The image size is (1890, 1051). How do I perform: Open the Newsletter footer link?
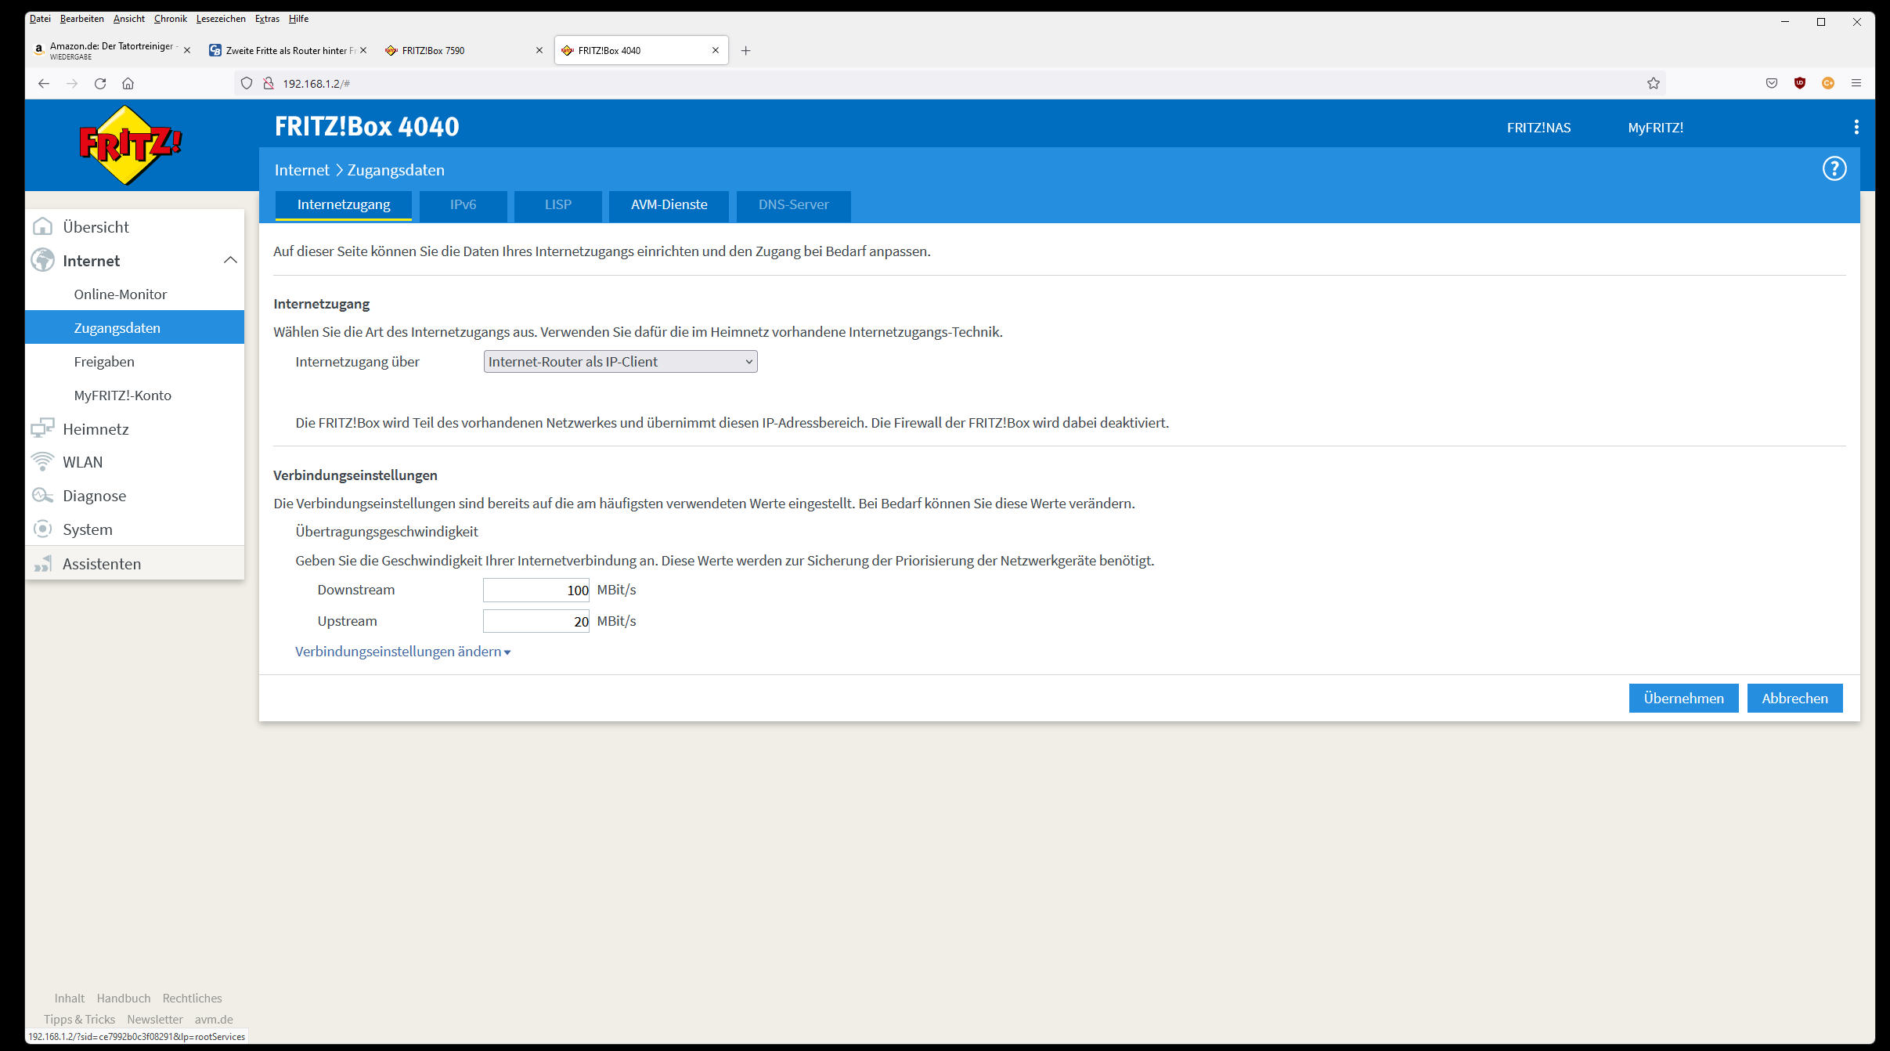pos(155,1020)
